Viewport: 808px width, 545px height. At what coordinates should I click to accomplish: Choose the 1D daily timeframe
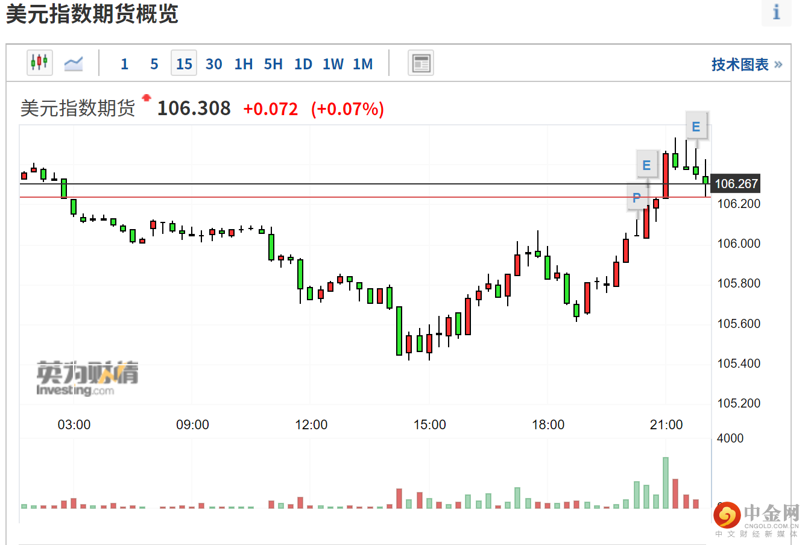(x=303, y=64)
